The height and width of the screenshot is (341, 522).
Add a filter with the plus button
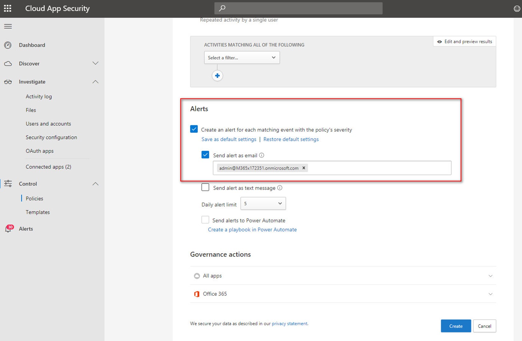pos(217,76)
